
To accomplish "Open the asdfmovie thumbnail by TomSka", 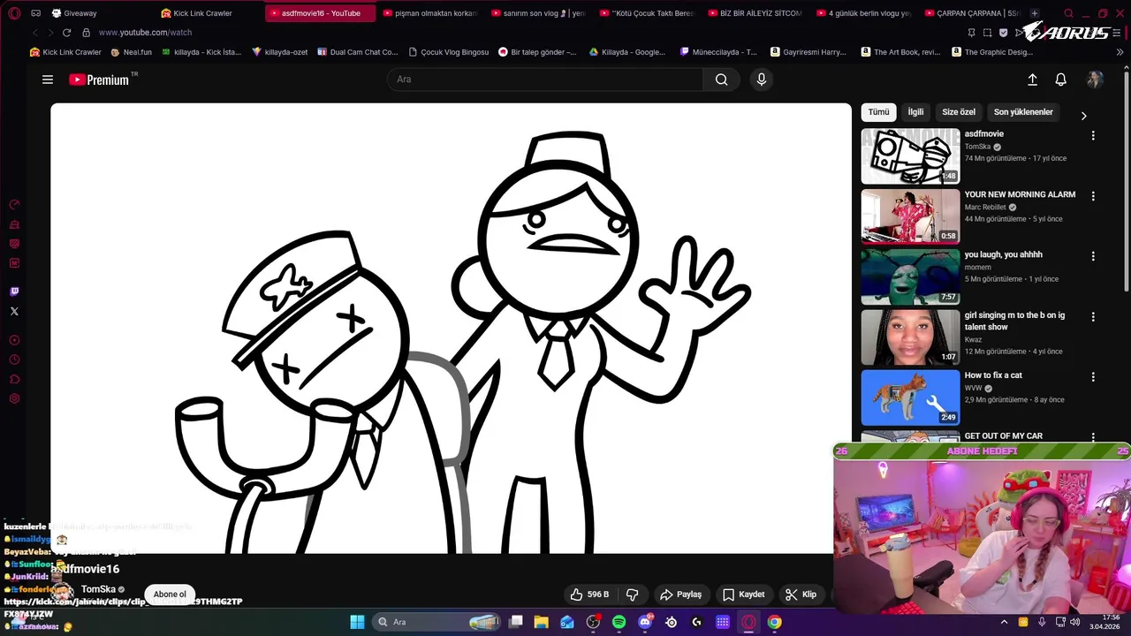I will (910, 156).
